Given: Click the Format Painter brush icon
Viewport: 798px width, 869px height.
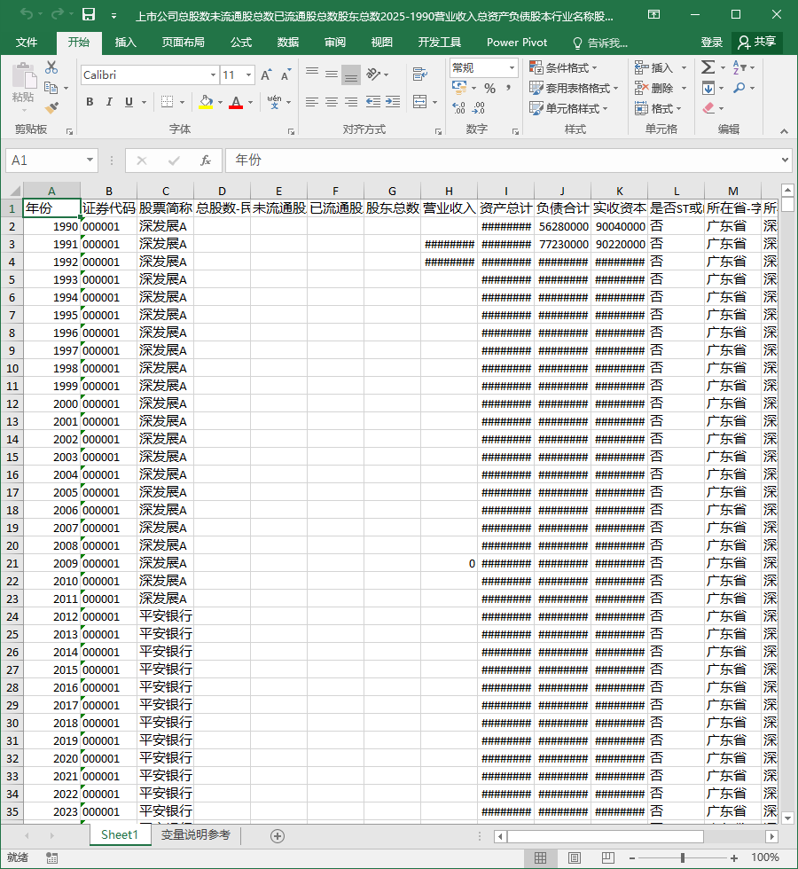Looking at the screenshot, I should point(51,107).
